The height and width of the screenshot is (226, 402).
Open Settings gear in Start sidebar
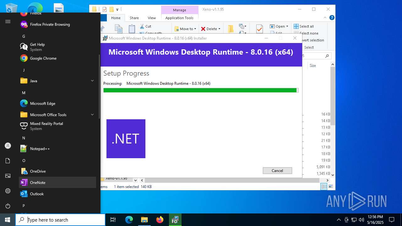coord(8,191)
